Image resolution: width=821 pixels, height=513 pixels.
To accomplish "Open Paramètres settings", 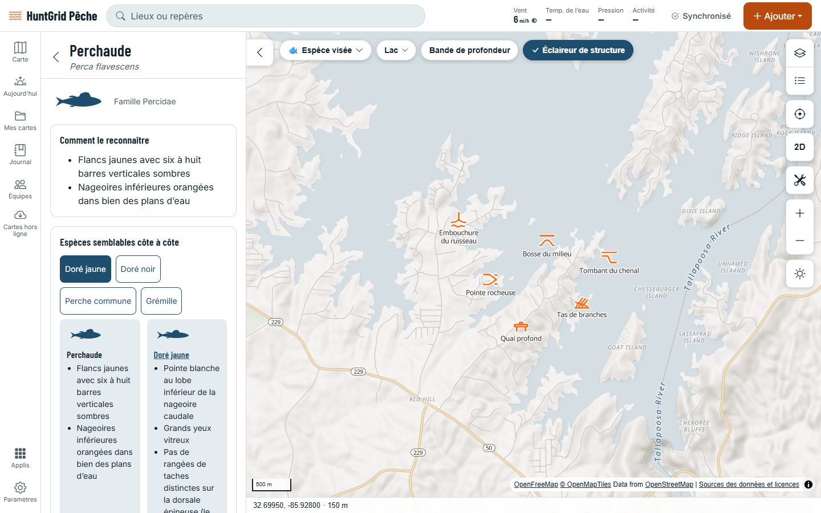I will pyautogui.click(x=20, y=491).
